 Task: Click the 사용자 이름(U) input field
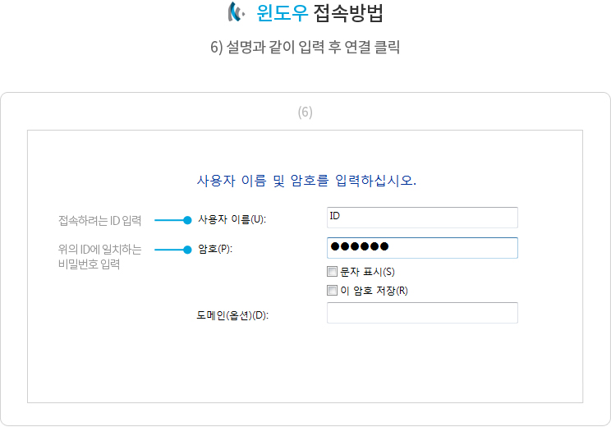coord(422,218)
